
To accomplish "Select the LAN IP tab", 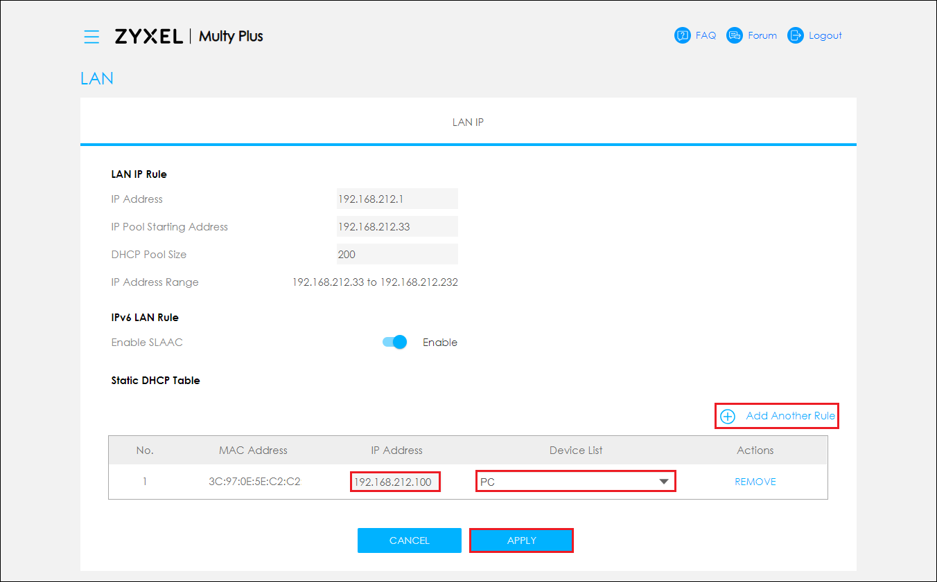I will point(468,122).
